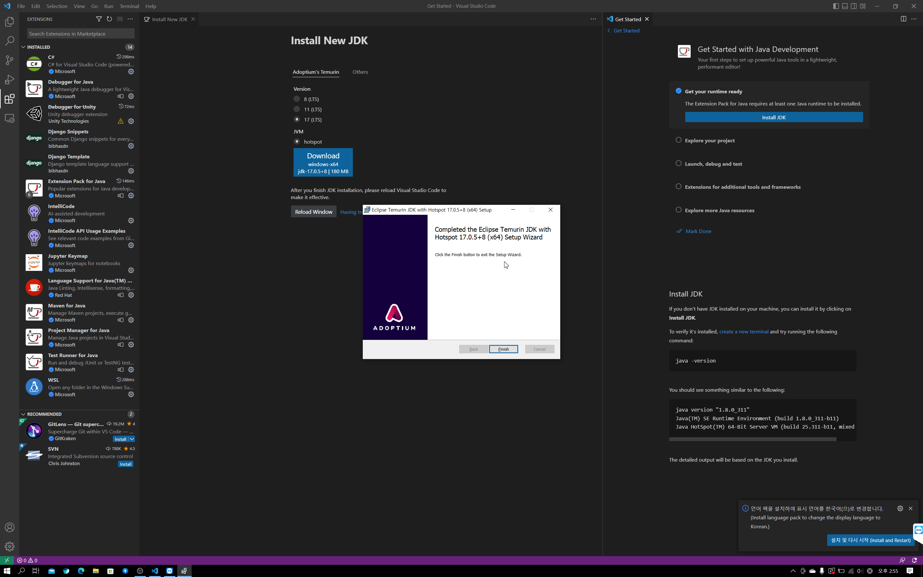Select JDK version 11 (LTS)
This screenshot has width=923, height=577.
pos(297,109)
